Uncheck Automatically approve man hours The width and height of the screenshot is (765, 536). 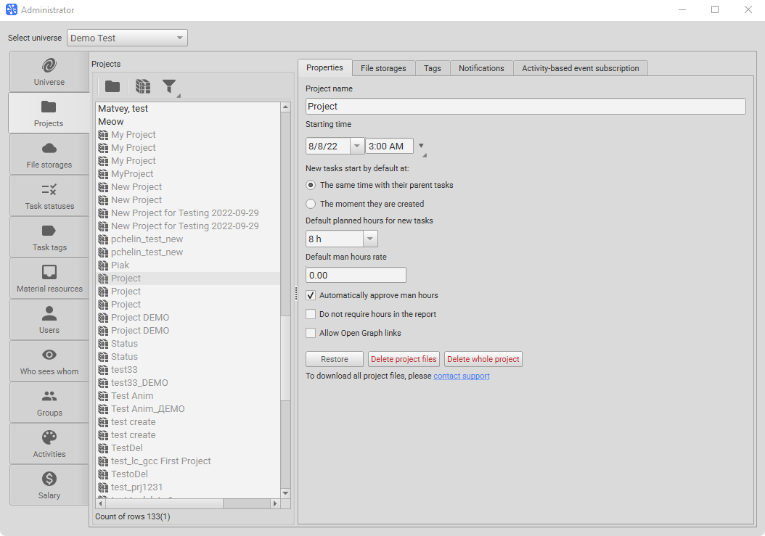pyautogui.click(x=311, y=295)
